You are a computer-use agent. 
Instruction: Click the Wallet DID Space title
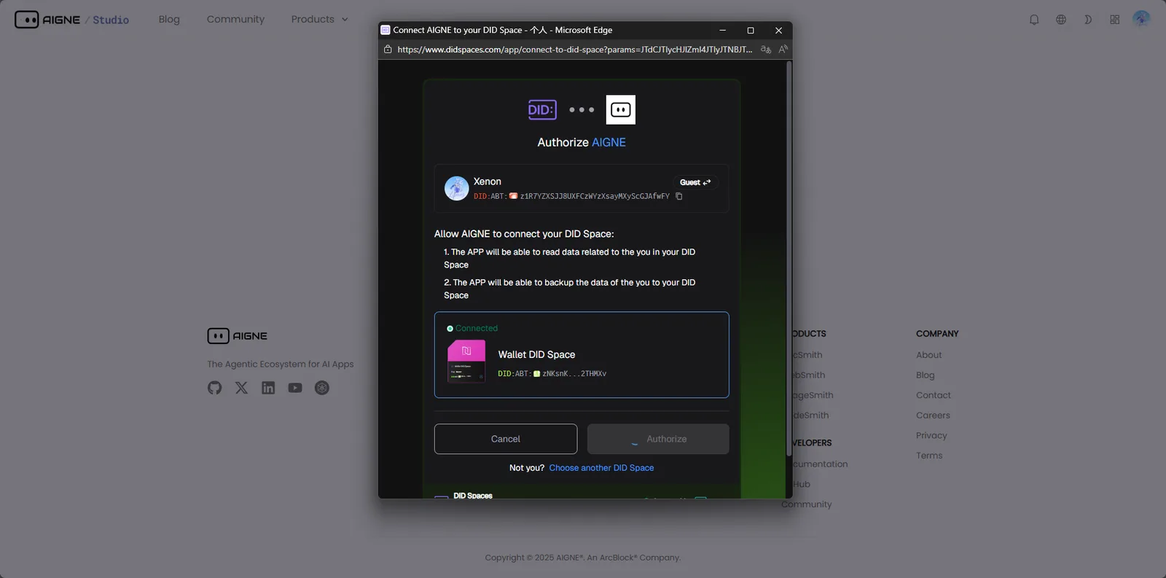click(536, 354)
